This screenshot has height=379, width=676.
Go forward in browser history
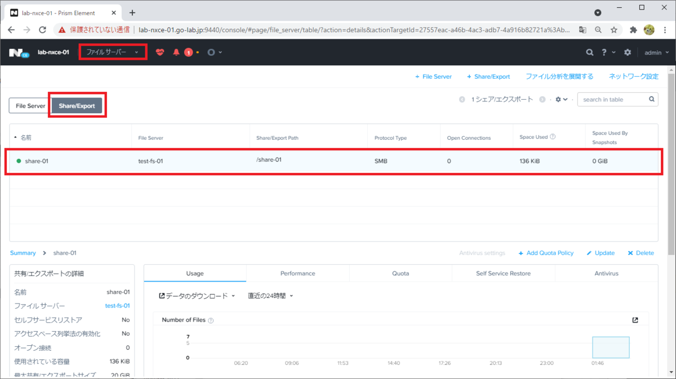[26, 30]
